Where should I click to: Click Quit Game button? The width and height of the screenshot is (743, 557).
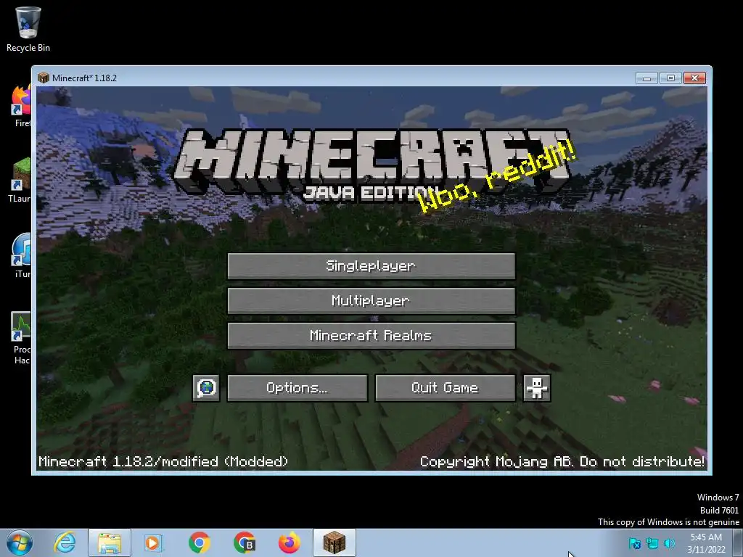[x=445, y=388]
